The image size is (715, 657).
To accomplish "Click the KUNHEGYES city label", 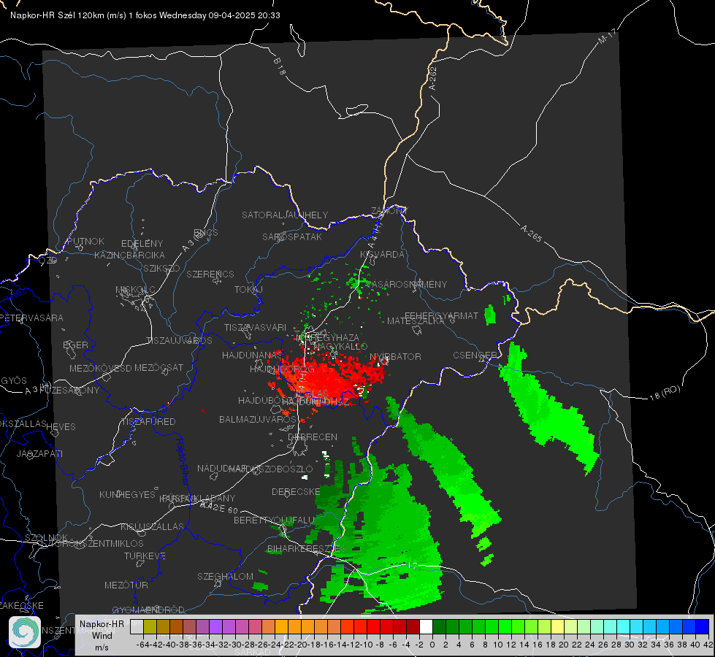I will 127,495.
